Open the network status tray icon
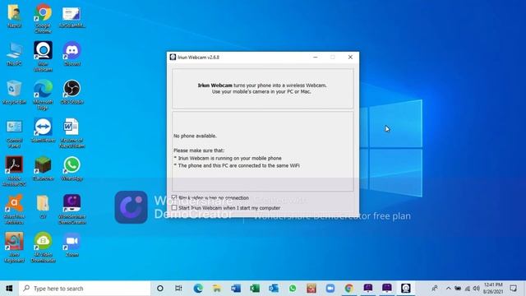Image resolution: width=526 pixels, height=296 pixels. (468, 289)
